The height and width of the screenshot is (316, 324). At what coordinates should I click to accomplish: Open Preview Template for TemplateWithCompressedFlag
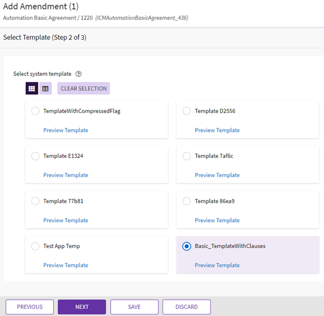(x=65, y=130)
